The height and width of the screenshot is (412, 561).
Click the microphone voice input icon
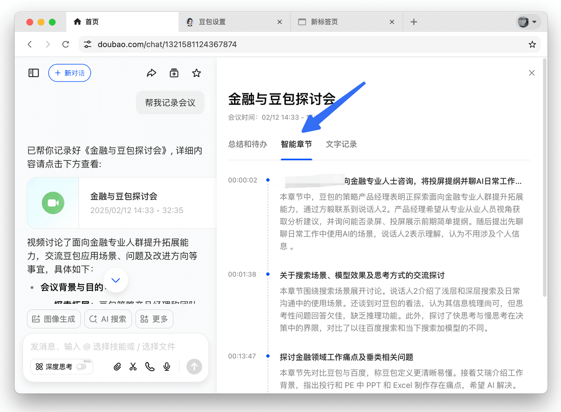pyautogui.click(x=167, y=366)
